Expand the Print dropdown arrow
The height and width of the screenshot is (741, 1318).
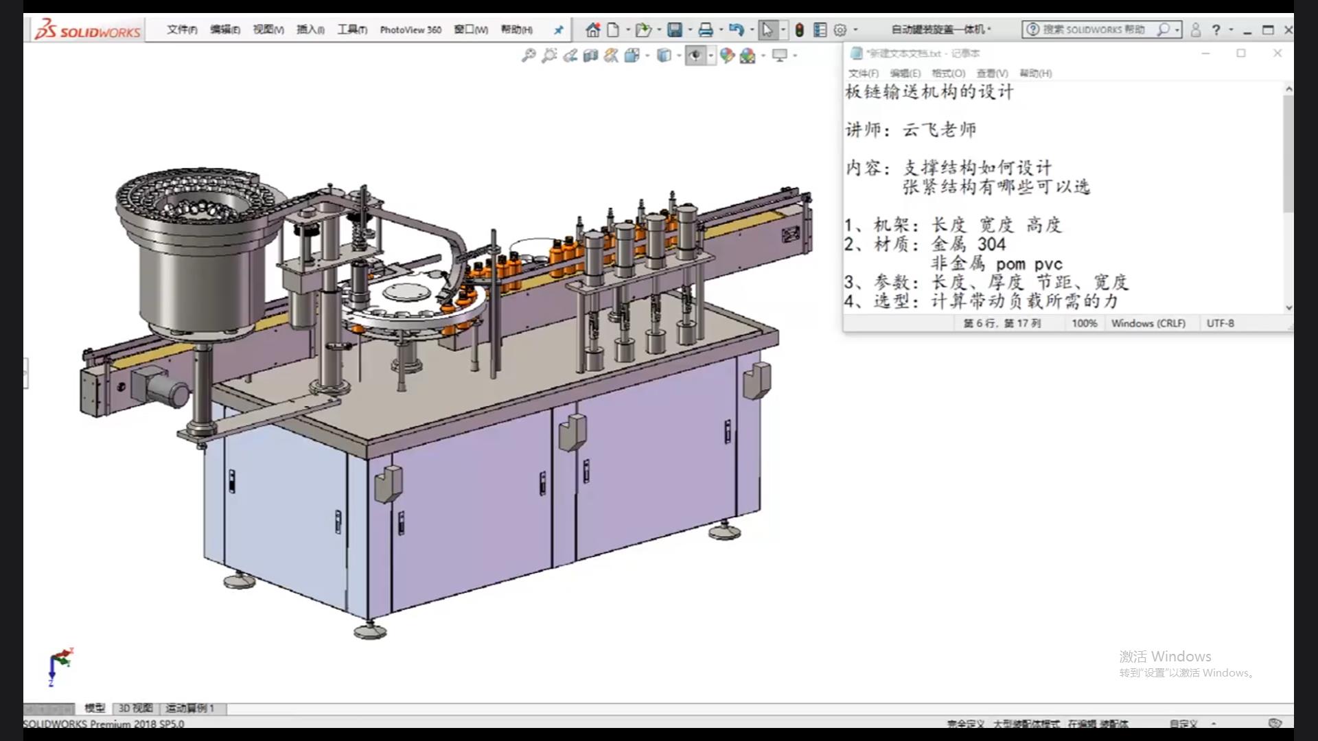pos(721,30)
